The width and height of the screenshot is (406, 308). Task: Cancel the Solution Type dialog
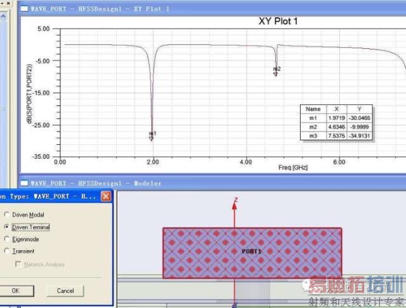coord(65,291)
